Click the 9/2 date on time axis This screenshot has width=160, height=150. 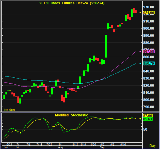tap(102, 144)
